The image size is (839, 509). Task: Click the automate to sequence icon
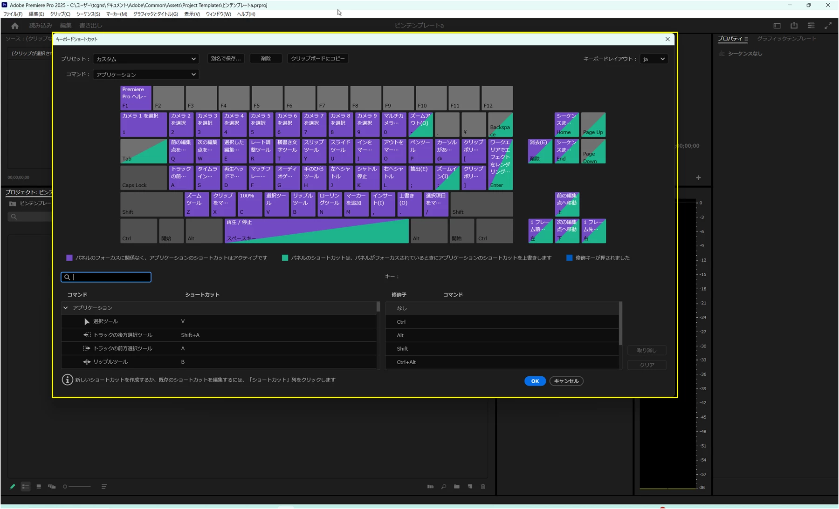[x=430, y=487]
